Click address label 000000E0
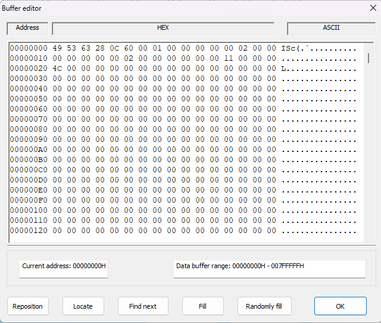381x323 pixels. pos(29,190)
